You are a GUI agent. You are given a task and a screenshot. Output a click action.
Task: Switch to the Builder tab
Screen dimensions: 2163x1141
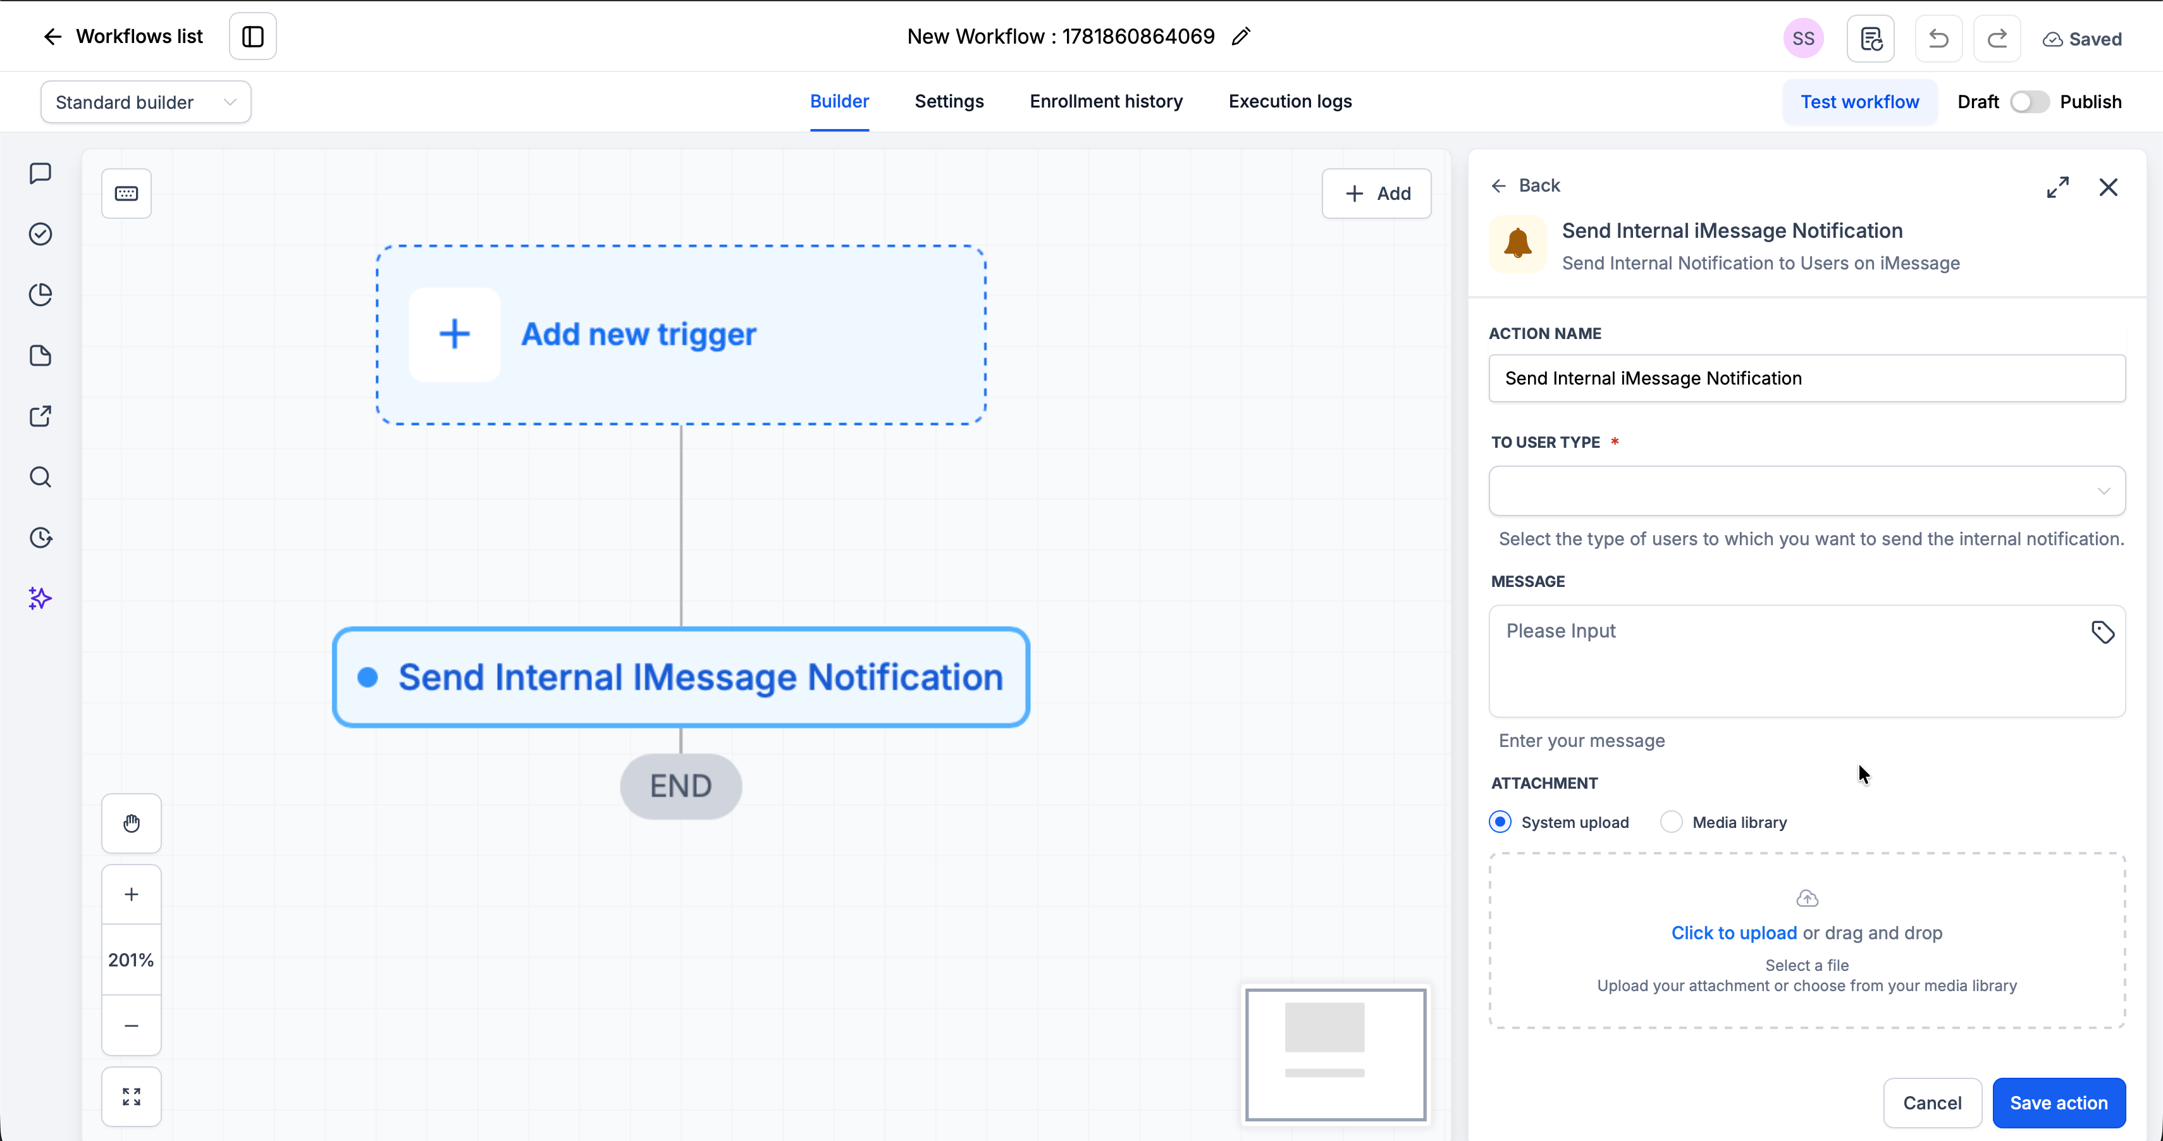(839, 101)
